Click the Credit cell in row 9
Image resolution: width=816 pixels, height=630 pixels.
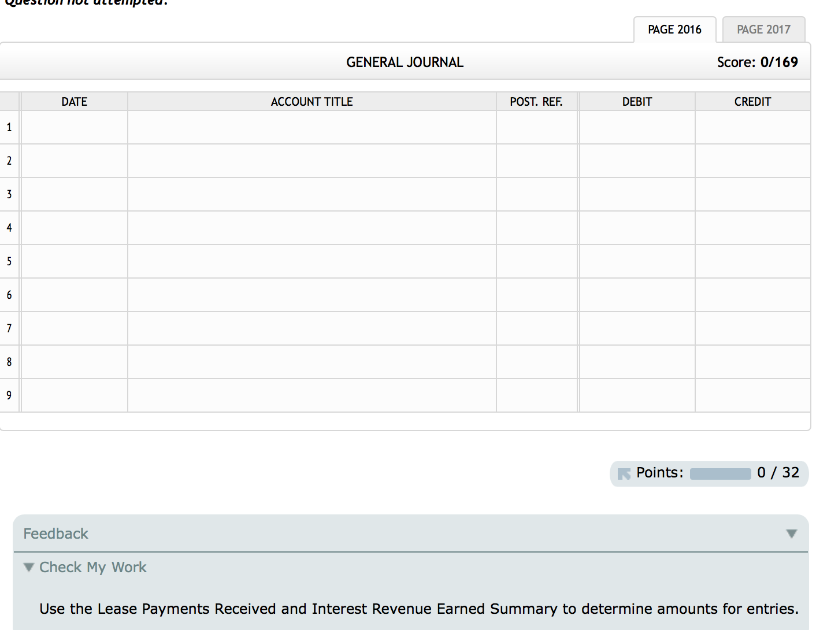[753, 395]
